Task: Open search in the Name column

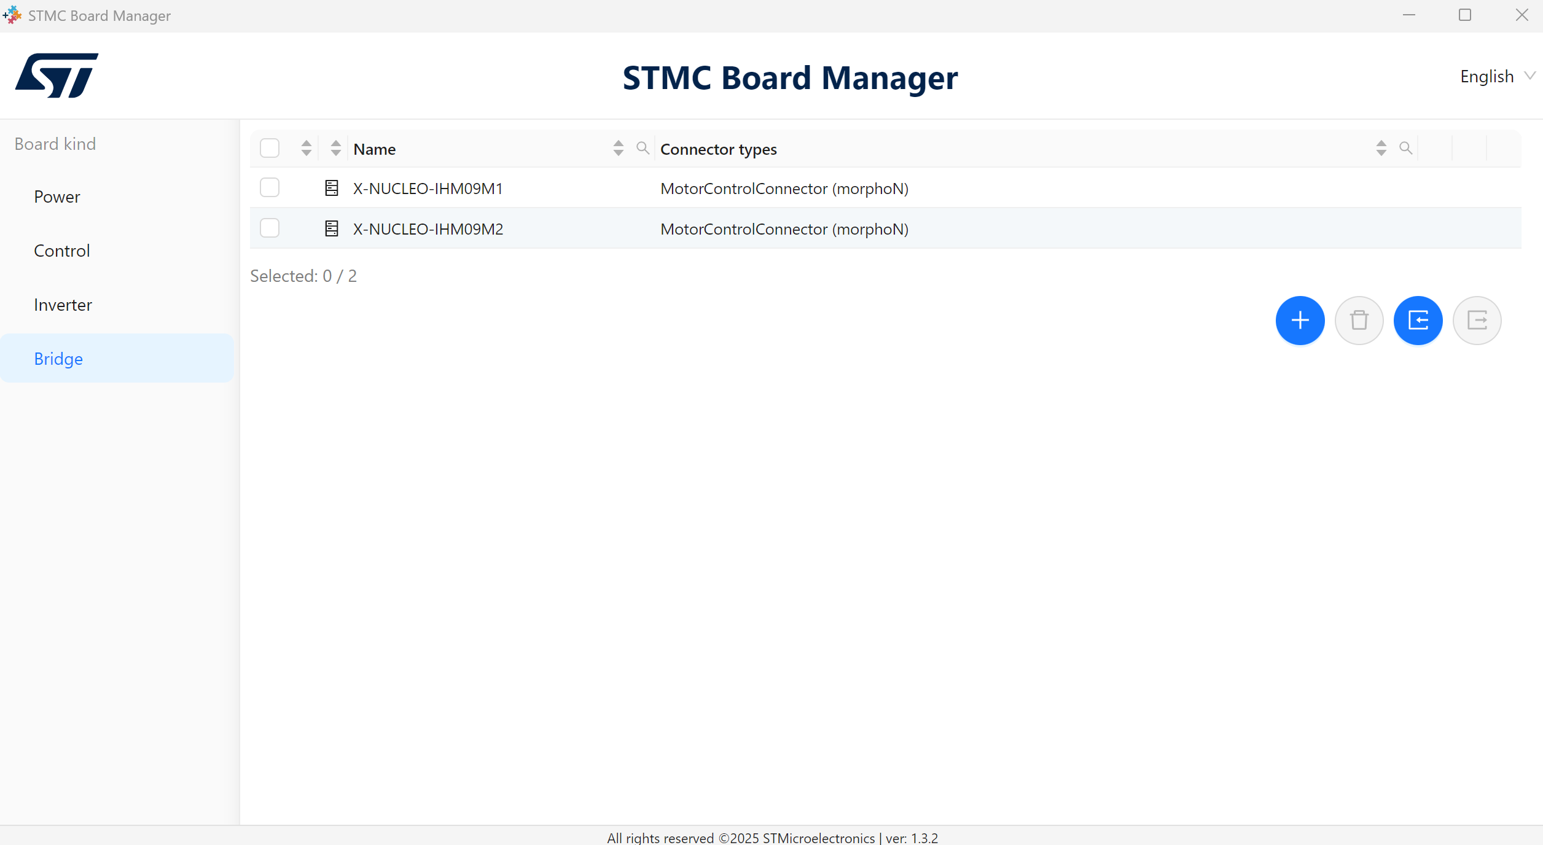Action: (x=643, y=148)
